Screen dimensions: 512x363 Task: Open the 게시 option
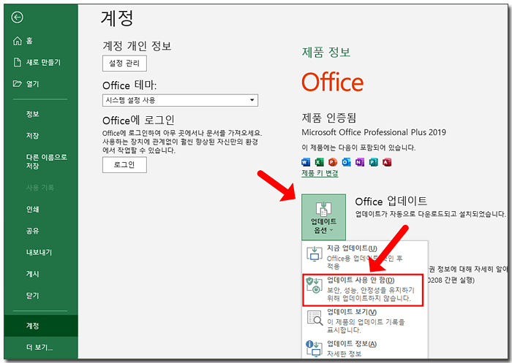coord(41,274)
